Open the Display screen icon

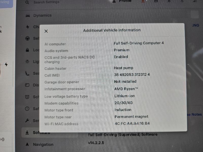point(27,85)
